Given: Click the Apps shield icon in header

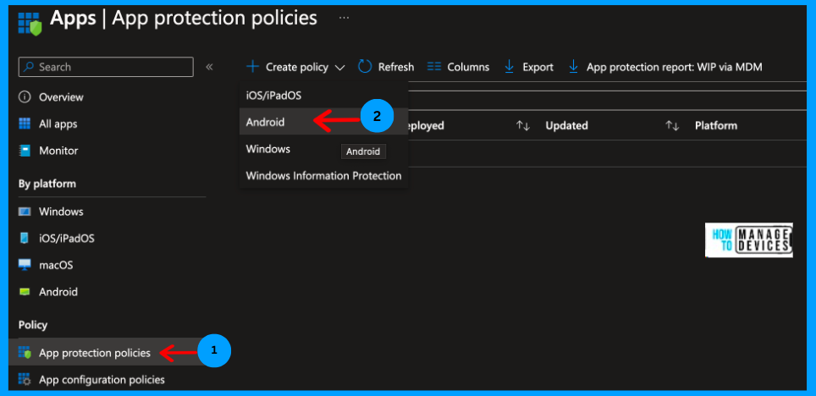Looking at the screenshot, I should pos(30,24).
